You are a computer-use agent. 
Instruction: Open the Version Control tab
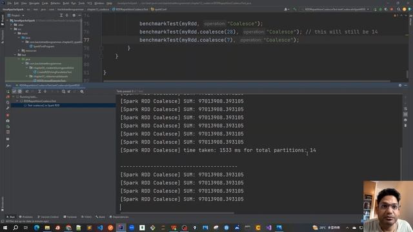click(x=48, y=217)
